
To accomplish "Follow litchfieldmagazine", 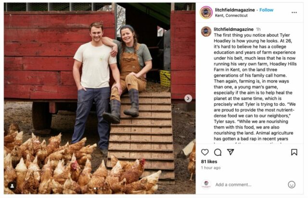I will pyautogui.click(x=266, y=10).
